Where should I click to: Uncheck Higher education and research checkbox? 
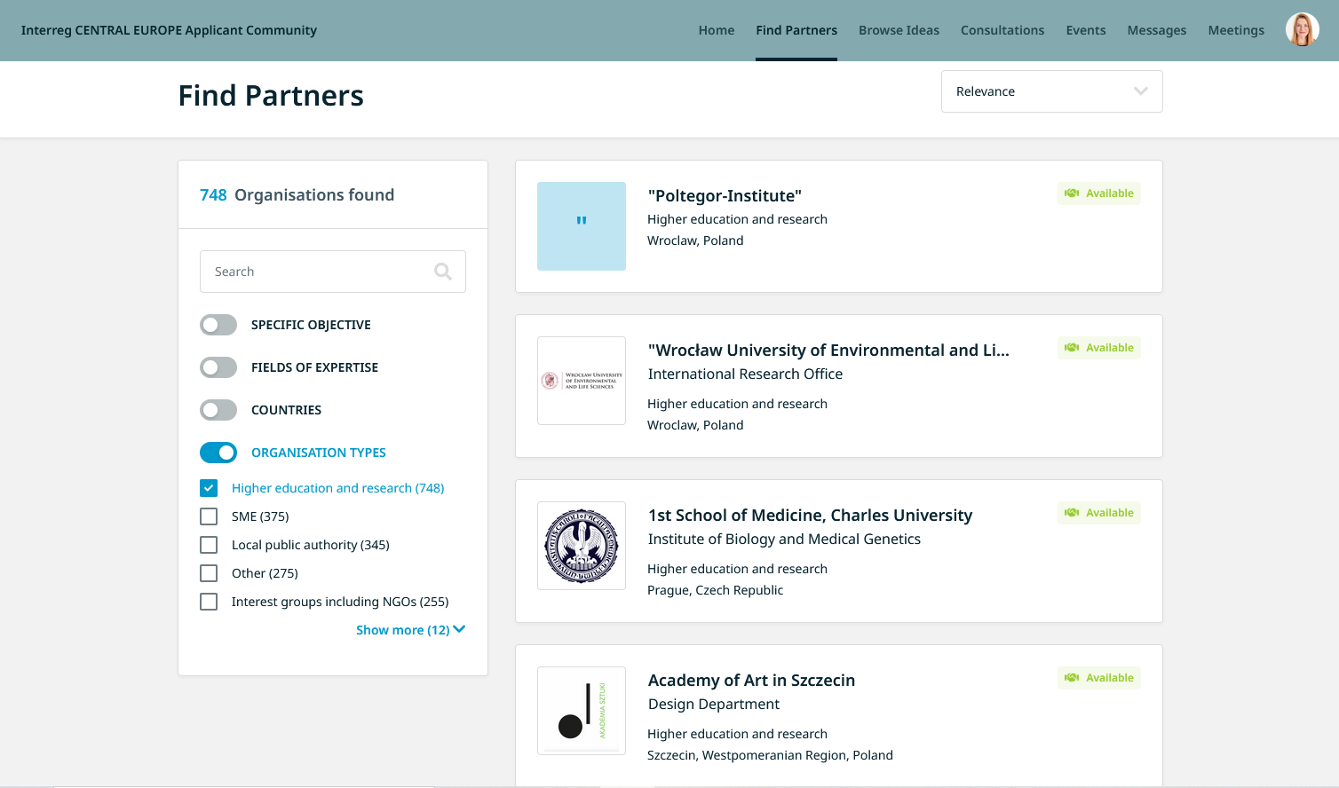[x=209, y=488]
